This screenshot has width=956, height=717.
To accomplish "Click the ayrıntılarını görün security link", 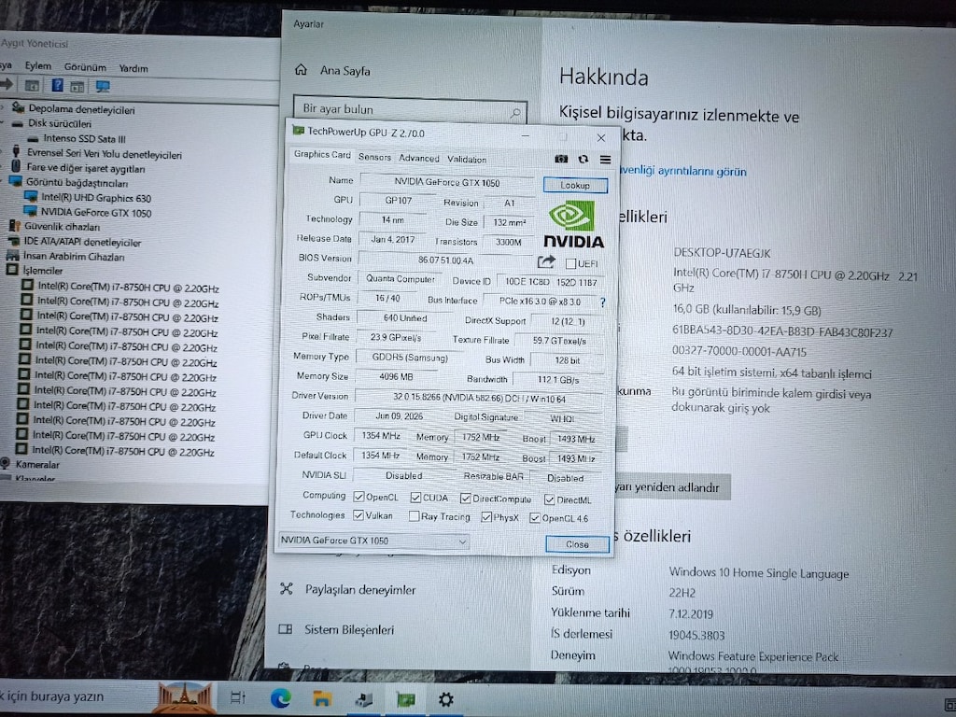I will pyautogui.click(x=682, y=172).
